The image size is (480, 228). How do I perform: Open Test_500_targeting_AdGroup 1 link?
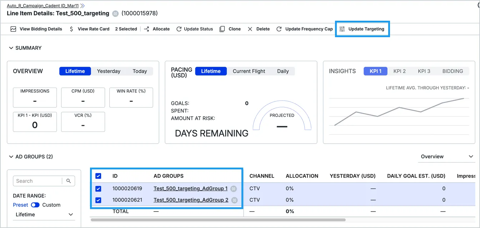pyautogui.click(x=190, y=189)
